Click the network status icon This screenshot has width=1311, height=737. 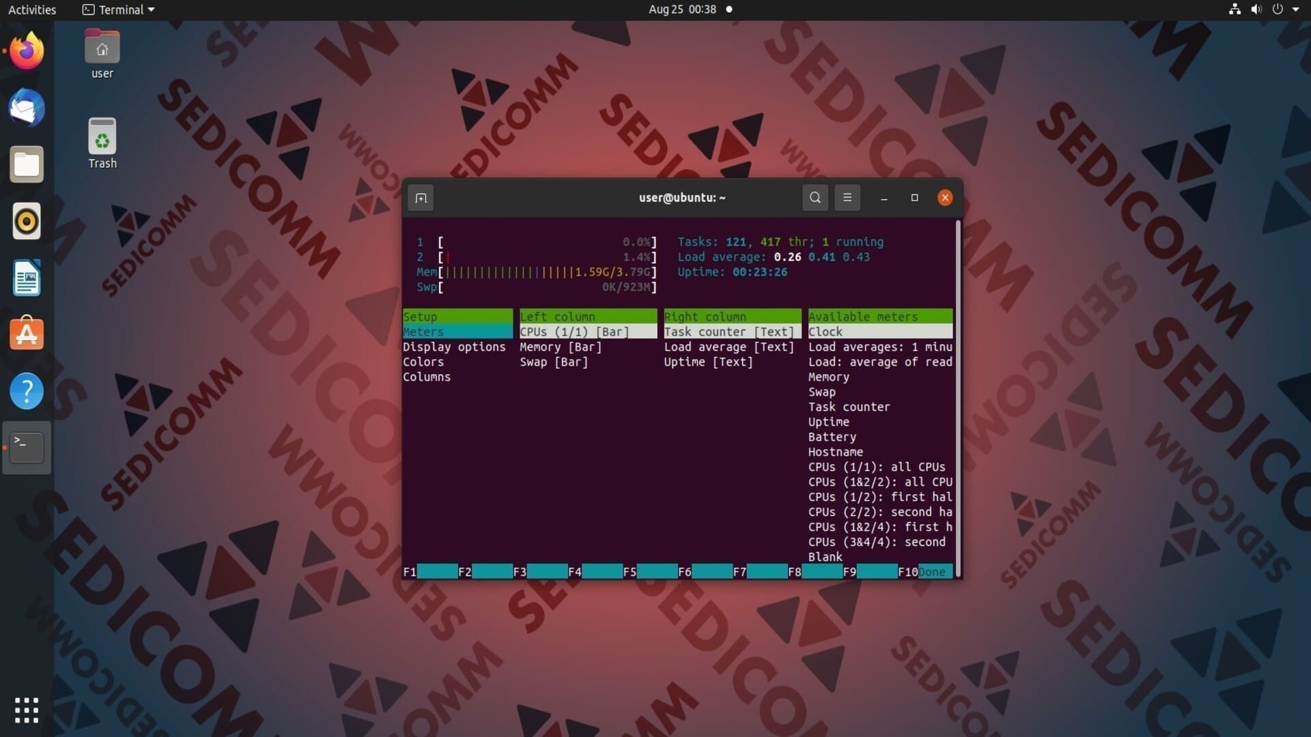[1235, 10]
